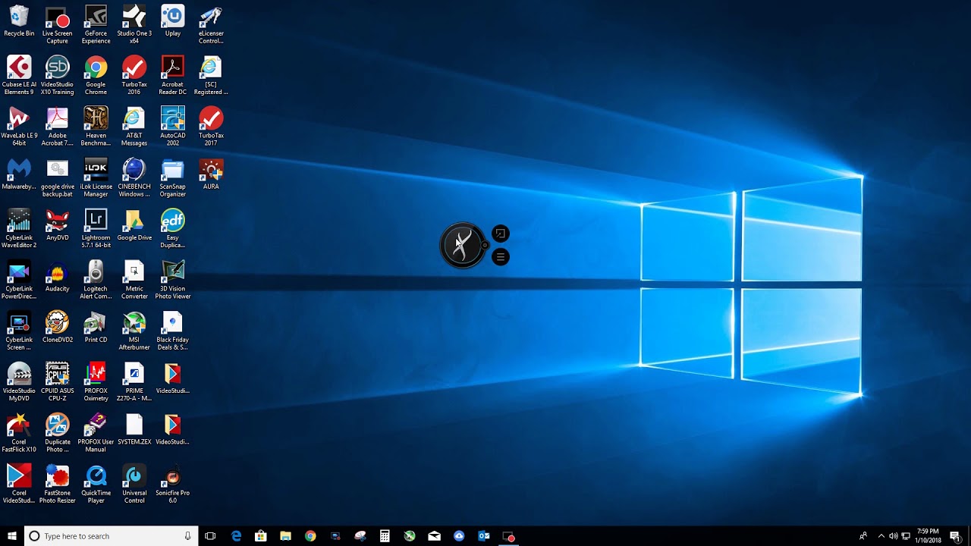
Task: Open the Recycle Bin desktop icon
Action: point(19,22)
